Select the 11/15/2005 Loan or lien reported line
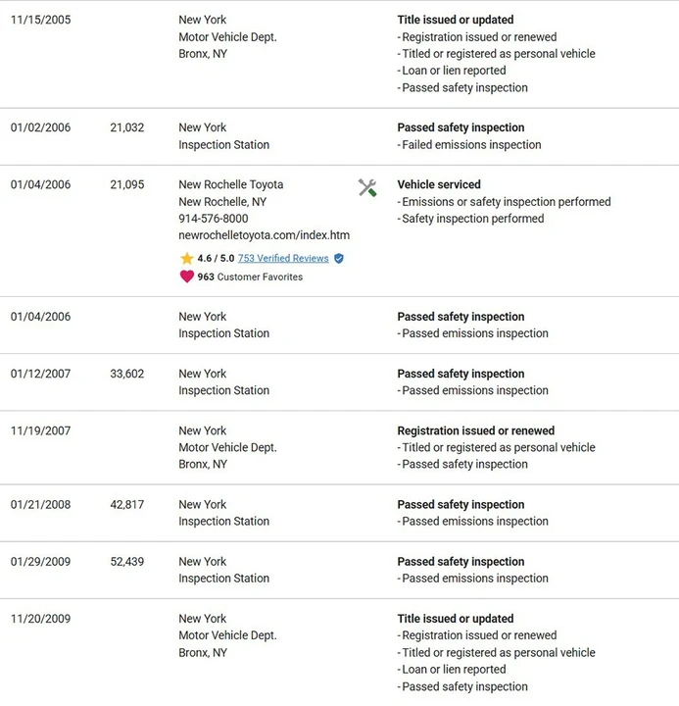 pos(452,71)
